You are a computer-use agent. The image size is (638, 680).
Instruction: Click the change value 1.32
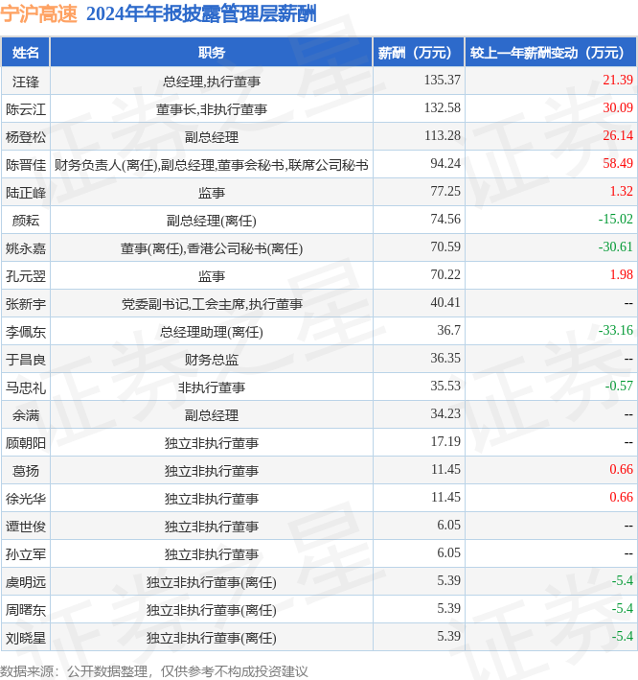621,191
